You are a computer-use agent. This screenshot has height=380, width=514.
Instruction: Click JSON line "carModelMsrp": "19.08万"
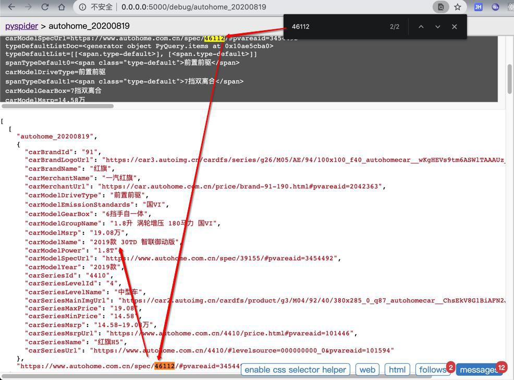(x=77, y=232)
